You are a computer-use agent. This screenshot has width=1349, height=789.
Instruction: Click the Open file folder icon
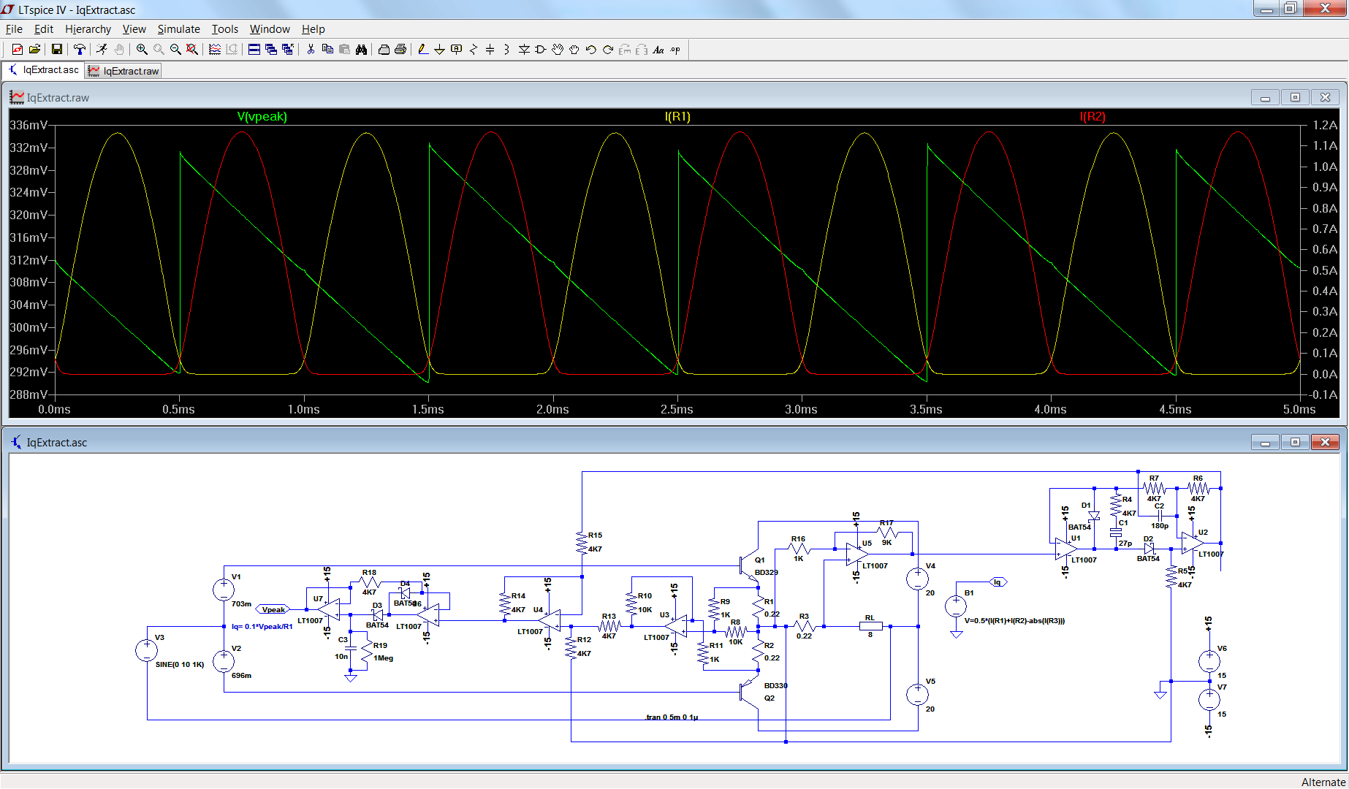[34, 49]
